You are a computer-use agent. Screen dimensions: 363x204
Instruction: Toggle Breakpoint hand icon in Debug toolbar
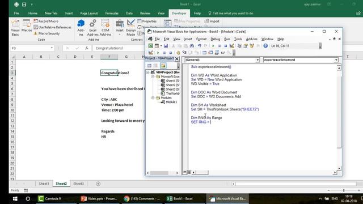178,53
